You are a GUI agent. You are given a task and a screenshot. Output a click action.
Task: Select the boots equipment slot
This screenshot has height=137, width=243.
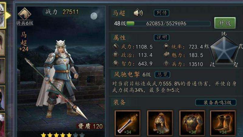223,123
